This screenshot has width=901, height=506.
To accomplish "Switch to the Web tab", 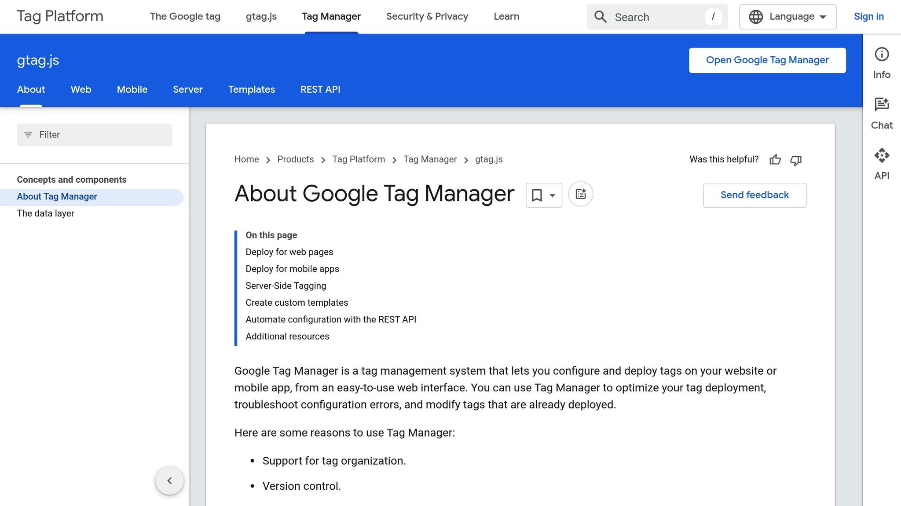I will tap(81, 89).
